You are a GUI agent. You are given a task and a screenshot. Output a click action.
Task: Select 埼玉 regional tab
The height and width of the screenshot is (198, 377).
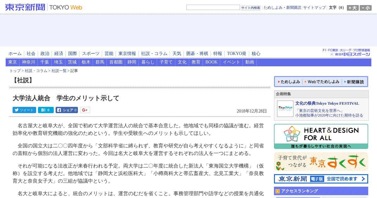click(58, 62)
